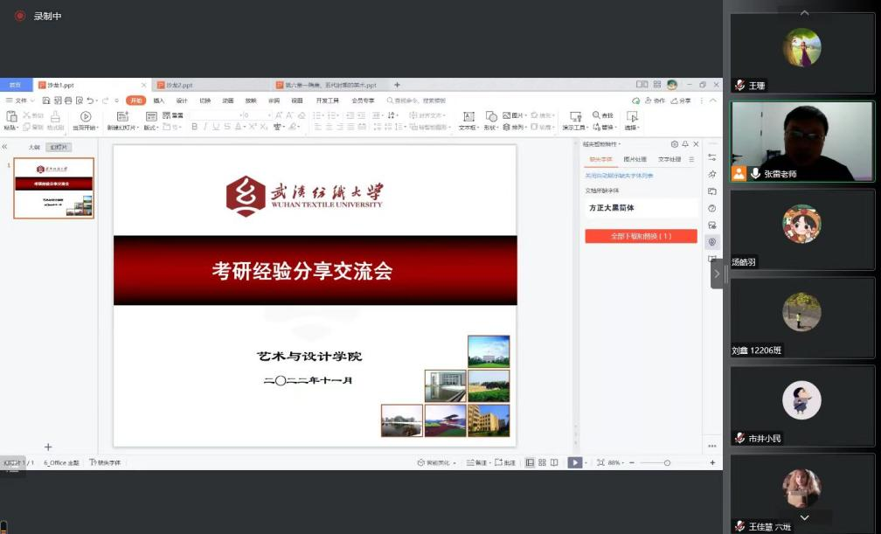Select the slide 1 thumbnail in panel
881x534 pixels.
(53, 188)
